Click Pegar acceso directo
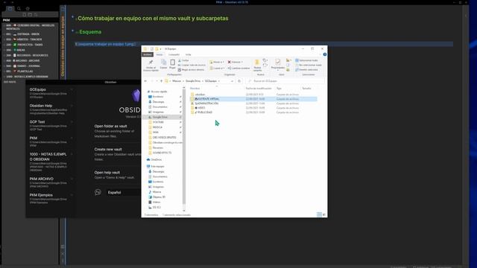 191,69
